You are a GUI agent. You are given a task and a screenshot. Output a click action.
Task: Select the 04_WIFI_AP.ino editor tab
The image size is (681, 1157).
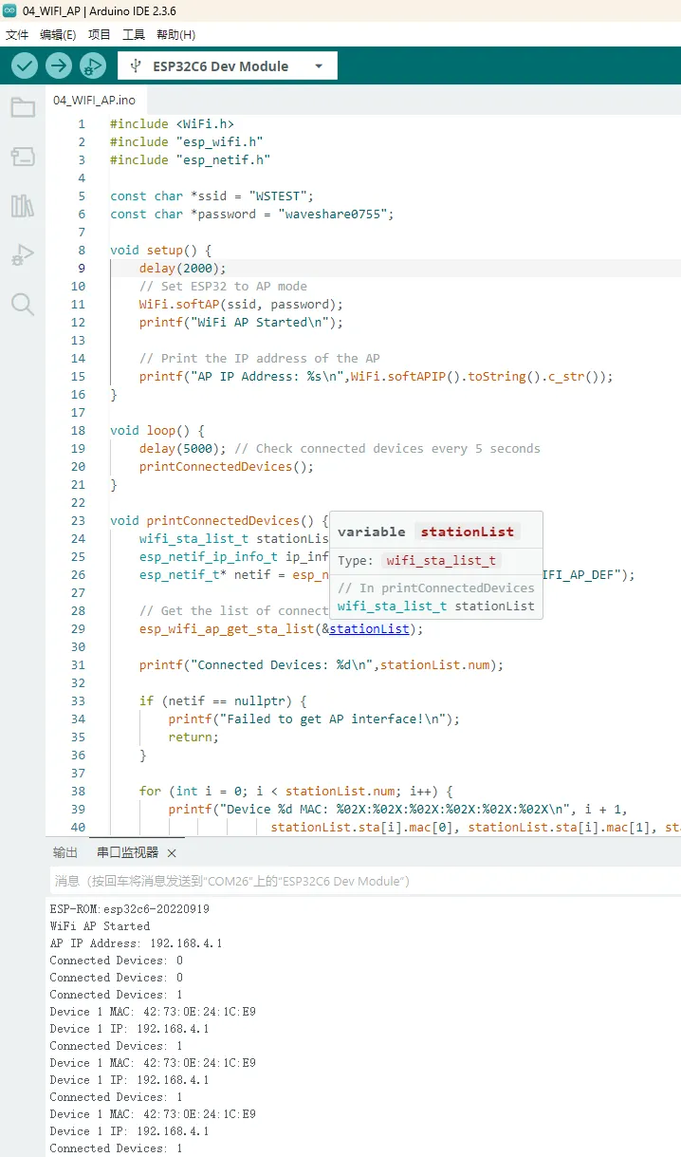[94, 100]
